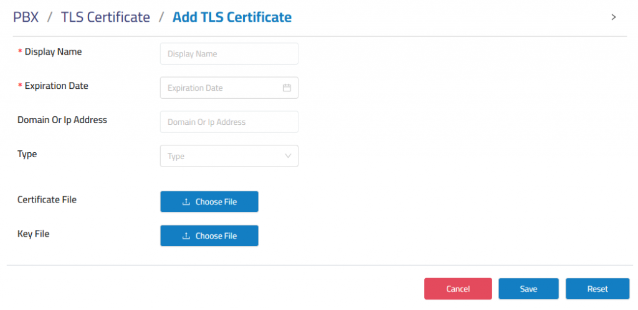Click the Certificate File label text
This screenshot has height=310, width=638.
click(47, 199)
